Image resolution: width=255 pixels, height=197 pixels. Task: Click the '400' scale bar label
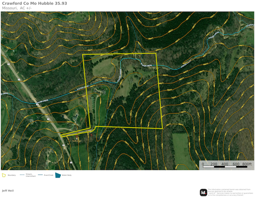click(x=225, y=164)
